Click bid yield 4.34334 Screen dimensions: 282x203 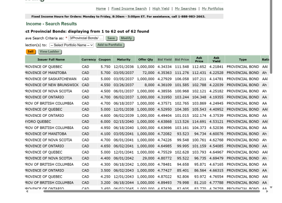[164, 67]
